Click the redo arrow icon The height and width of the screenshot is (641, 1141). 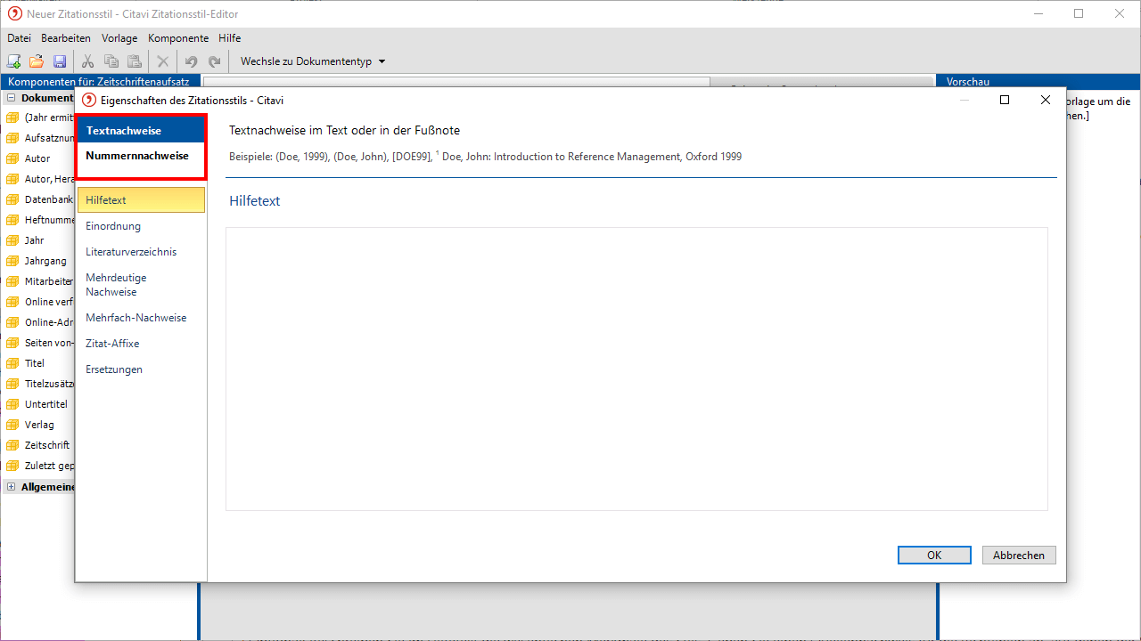coord(214,61)
